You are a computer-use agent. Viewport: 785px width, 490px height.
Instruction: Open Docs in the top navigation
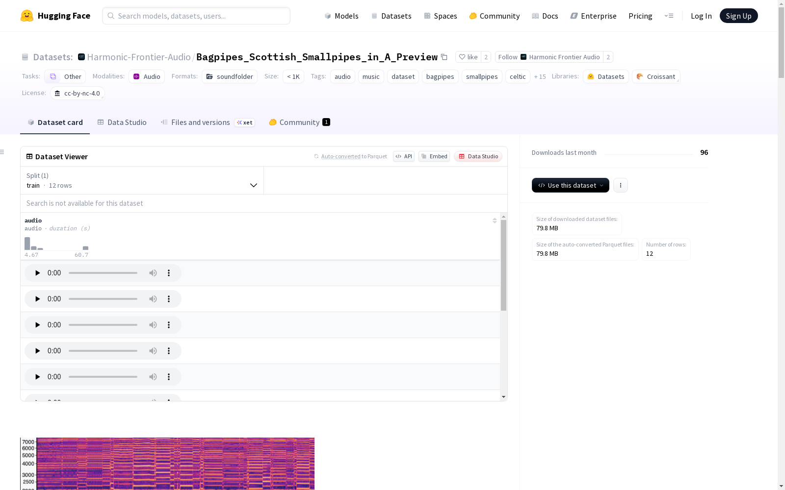[x=545, y=16]
